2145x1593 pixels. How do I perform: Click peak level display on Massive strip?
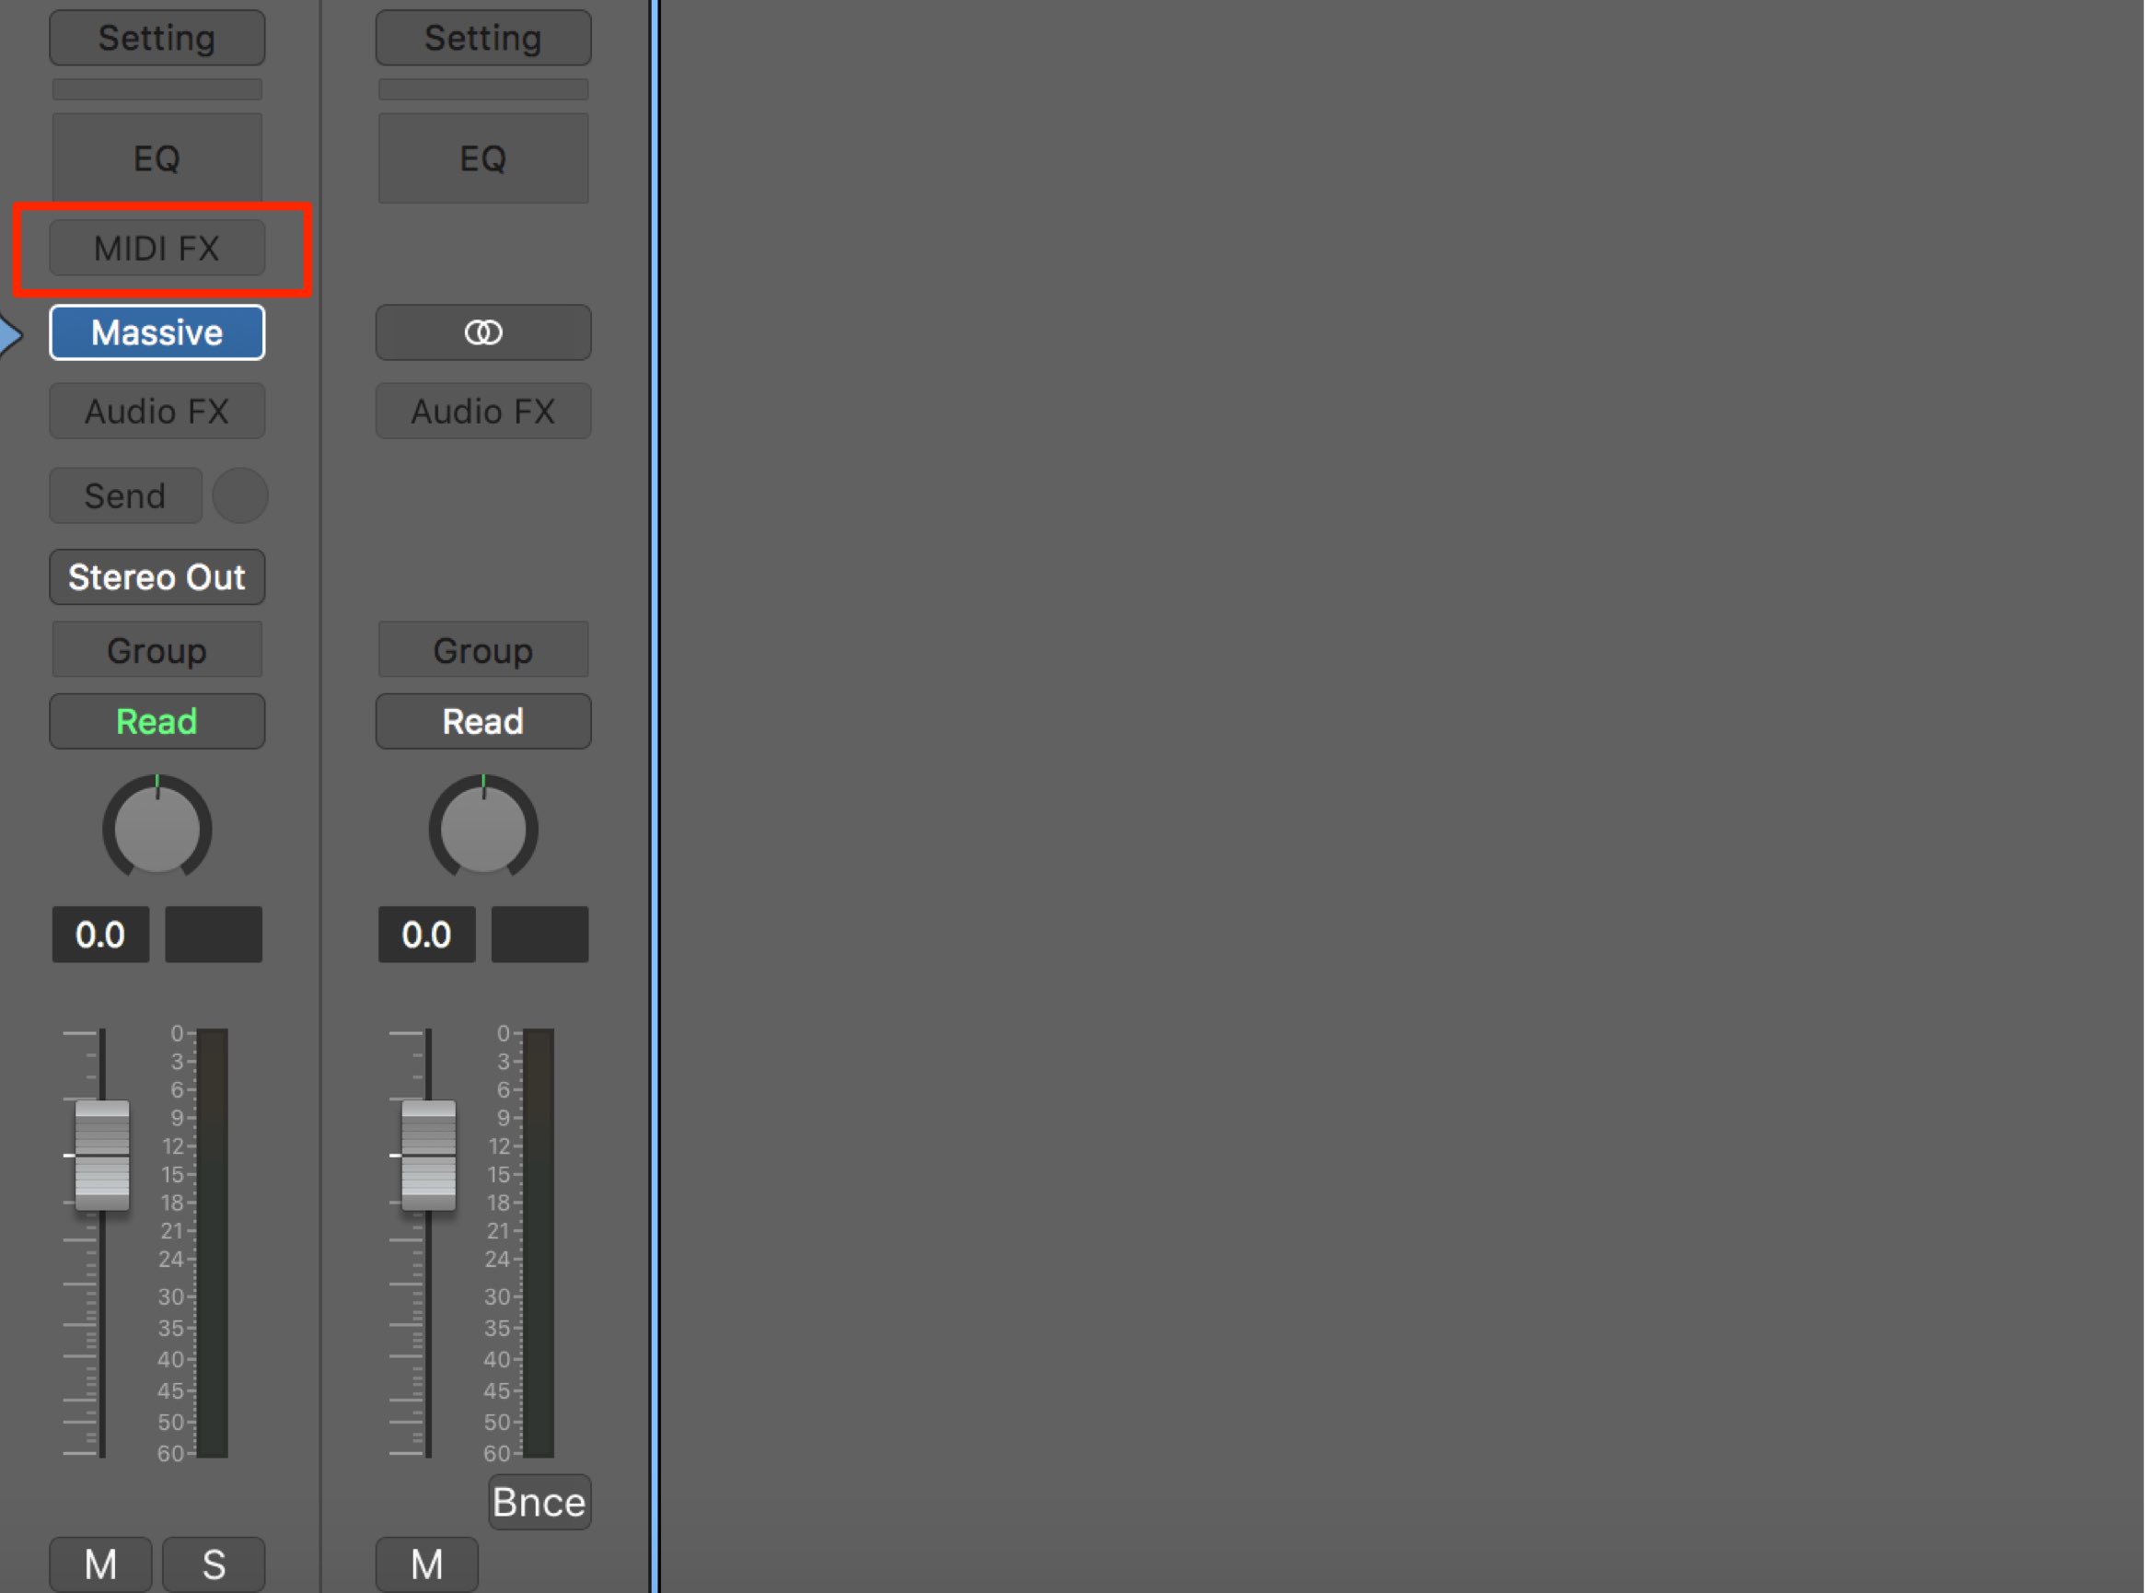(213, 935)
